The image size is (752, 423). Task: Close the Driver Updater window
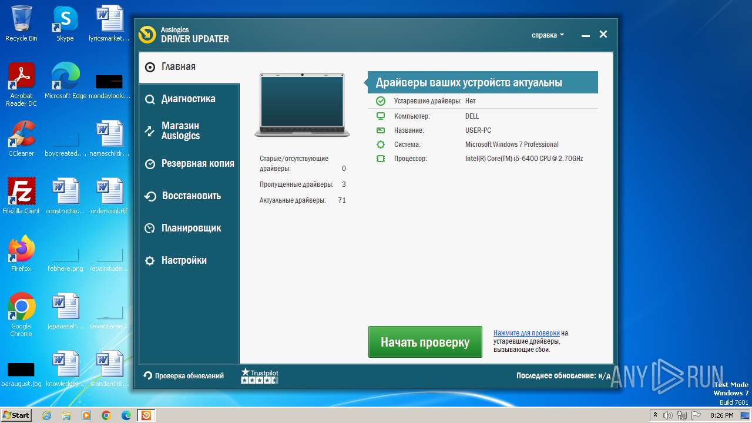coord(603,35)
